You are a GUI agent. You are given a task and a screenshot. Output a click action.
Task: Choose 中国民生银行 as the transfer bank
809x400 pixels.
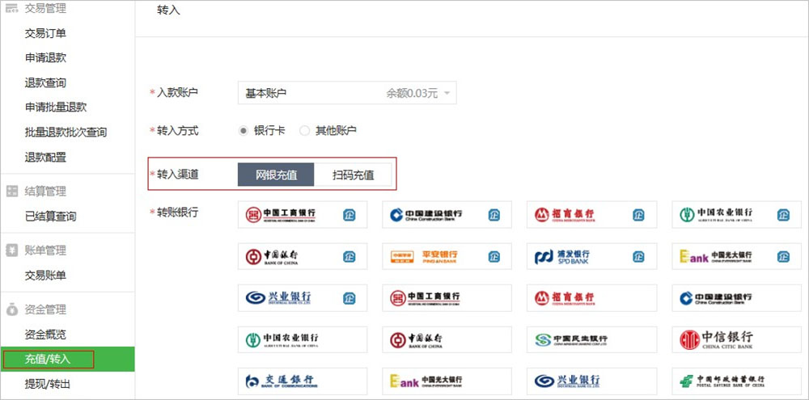point(592,339)
